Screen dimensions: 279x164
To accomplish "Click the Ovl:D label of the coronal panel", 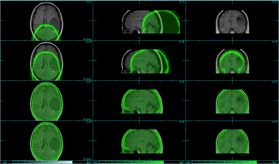I will pos(275,122).
